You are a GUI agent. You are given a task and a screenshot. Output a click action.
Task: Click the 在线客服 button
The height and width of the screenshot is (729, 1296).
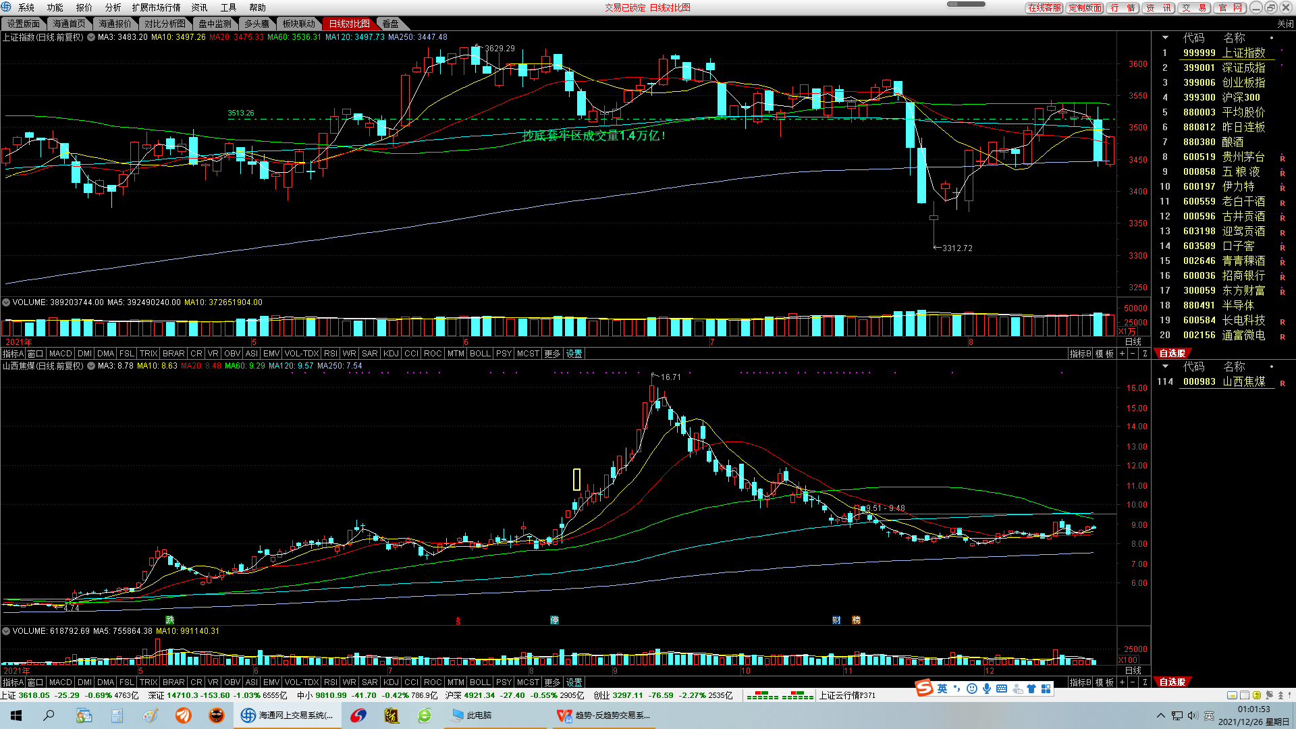point(1044,7)
